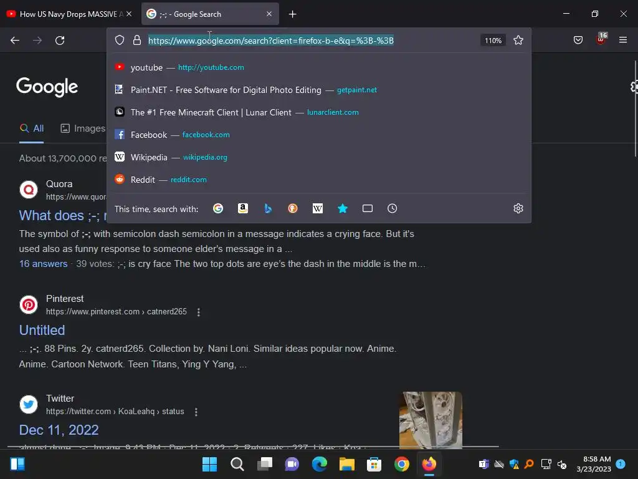Search history using the clock icon
This screenshot has width=638, height=479.
point(393,208)
